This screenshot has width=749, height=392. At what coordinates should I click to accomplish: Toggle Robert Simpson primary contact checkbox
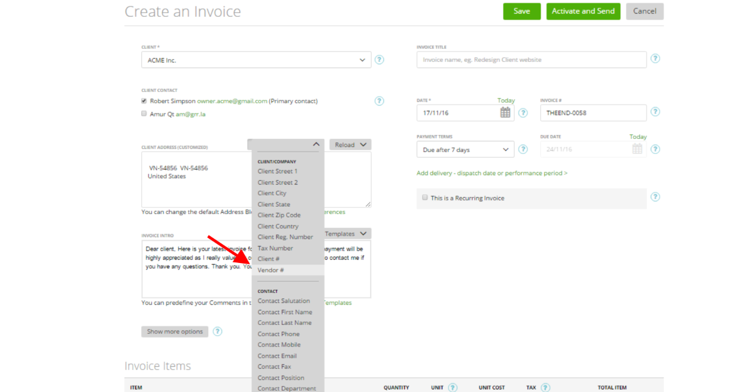[144, 101]
